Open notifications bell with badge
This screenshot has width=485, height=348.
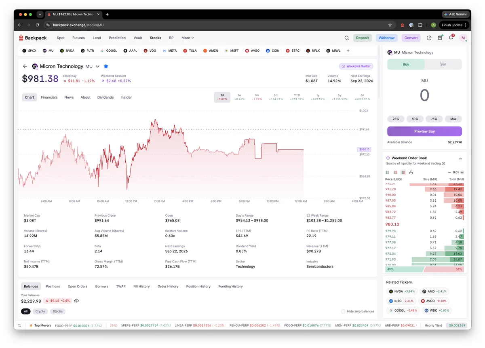click(x=451, y=38)
